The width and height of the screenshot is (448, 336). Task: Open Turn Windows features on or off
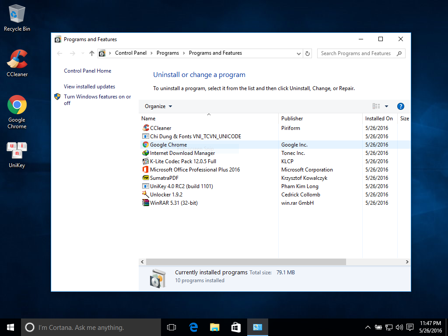pos(98,100)
